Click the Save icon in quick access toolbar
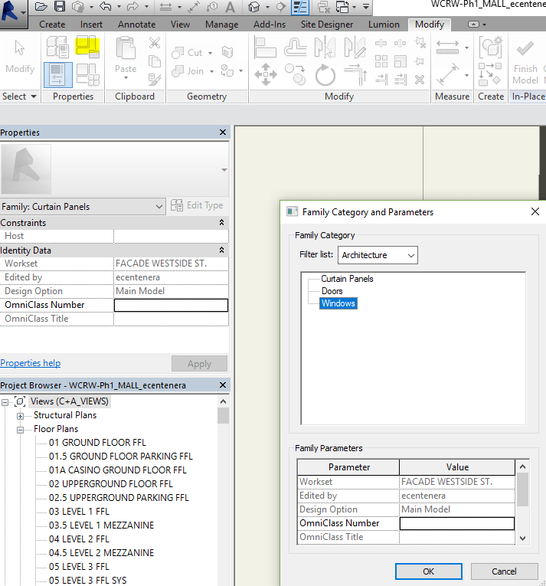The height and width of the screenshot is (586, 546). pyautogui.click(x=60, y=6)
